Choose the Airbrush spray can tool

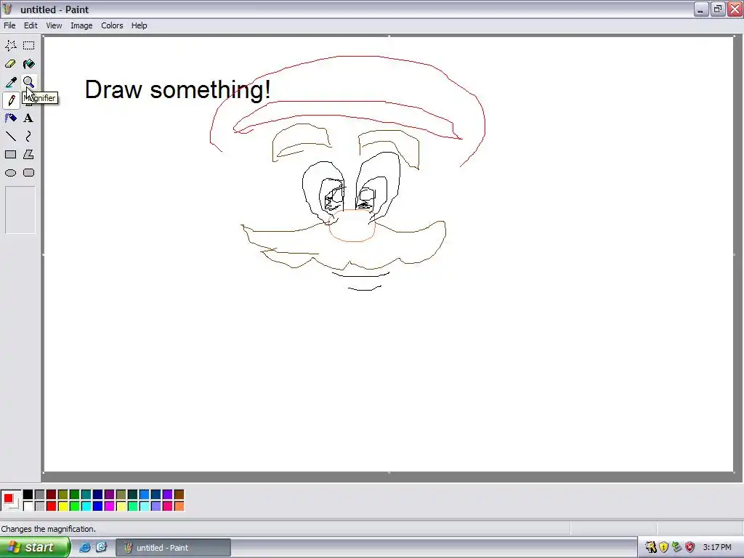point(10,118)
